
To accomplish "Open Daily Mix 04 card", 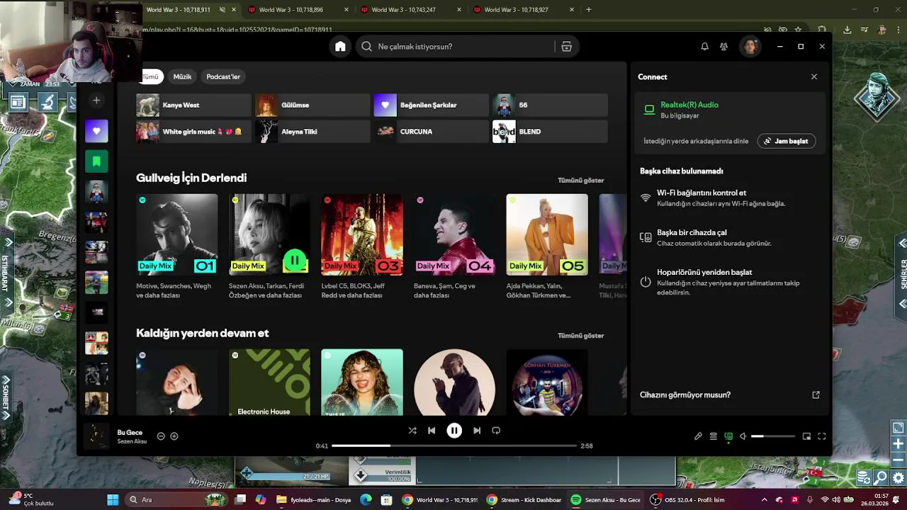I will point(454,246).
